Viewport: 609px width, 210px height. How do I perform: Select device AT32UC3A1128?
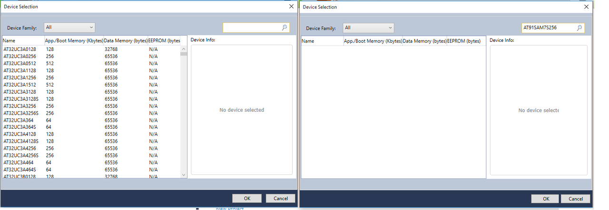click(x=90, y=70)
